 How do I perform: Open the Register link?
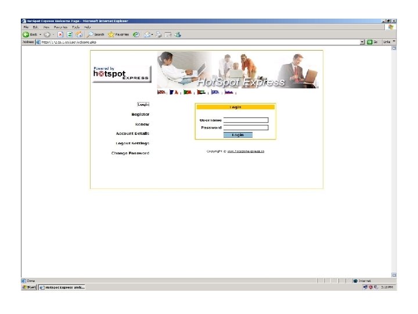click(x=140, y=115)
